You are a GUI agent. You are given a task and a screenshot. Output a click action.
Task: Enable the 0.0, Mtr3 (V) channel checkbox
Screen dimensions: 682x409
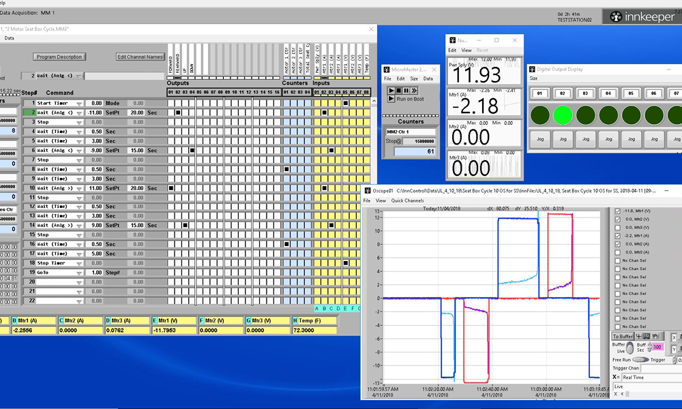(x=618, y=228)
